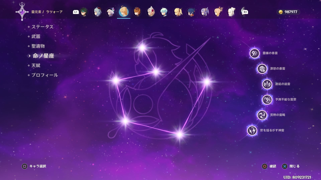The image size is (321, 180).
Task: Select Ningguang's white-haired avatar
Action: [x=231, y=12]
